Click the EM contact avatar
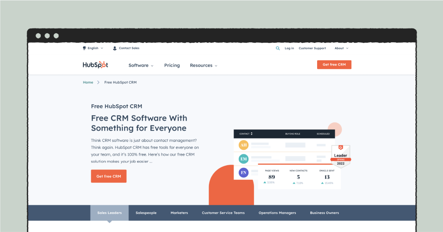Image resolution: width=443 pixels, height=232 pixels. [244, 159]
